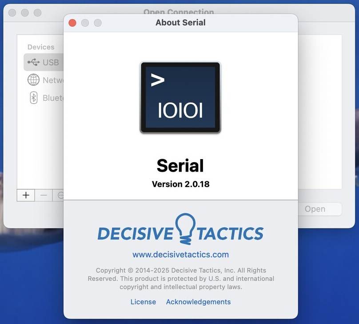Select the Network globe icon
Viewport: 359px width, 324px height.
click(33, 80)
